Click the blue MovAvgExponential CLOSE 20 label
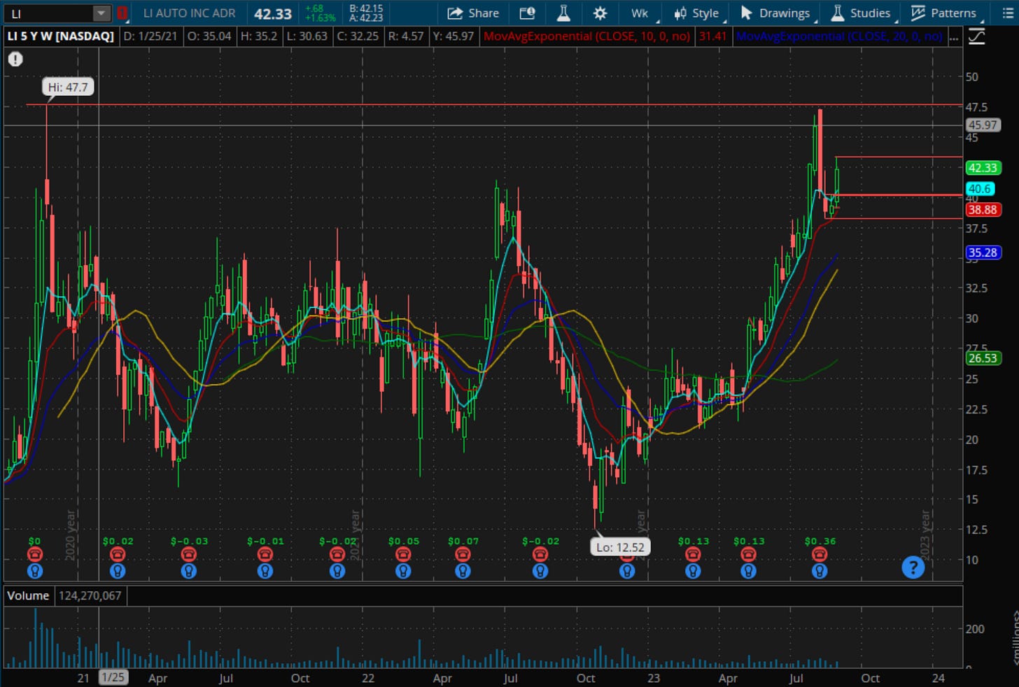 click(839, 36)
